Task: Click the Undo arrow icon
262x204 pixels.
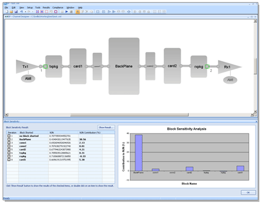Action: click(21, 12)
